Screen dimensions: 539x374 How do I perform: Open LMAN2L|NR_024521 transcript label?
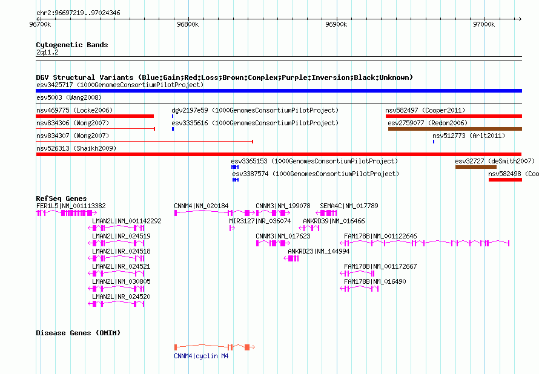(x=121, y=266)
